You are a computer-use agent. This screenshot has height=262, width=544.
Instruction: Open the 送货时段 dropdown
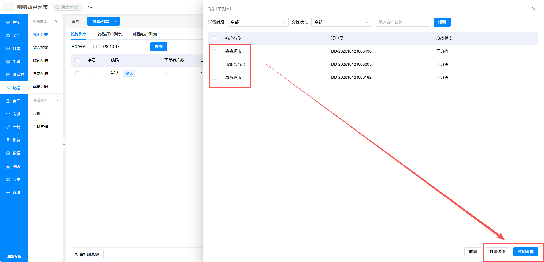pos(258,22)
